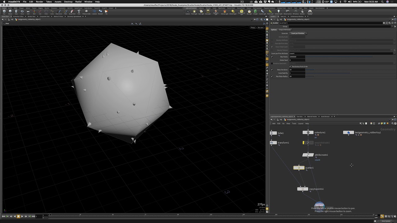
Task: Click the Environment Light shelf icon
Action: (241, 12)
